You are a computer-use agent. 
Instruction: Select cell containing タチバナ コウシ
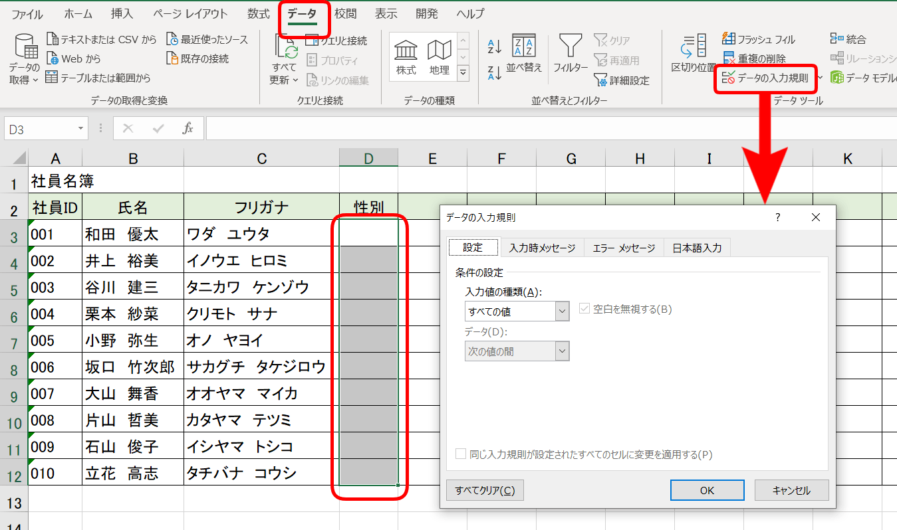pos(262,472)
